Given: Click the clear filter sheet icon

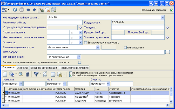Looking at the screenshot, I should coord(45,74).
